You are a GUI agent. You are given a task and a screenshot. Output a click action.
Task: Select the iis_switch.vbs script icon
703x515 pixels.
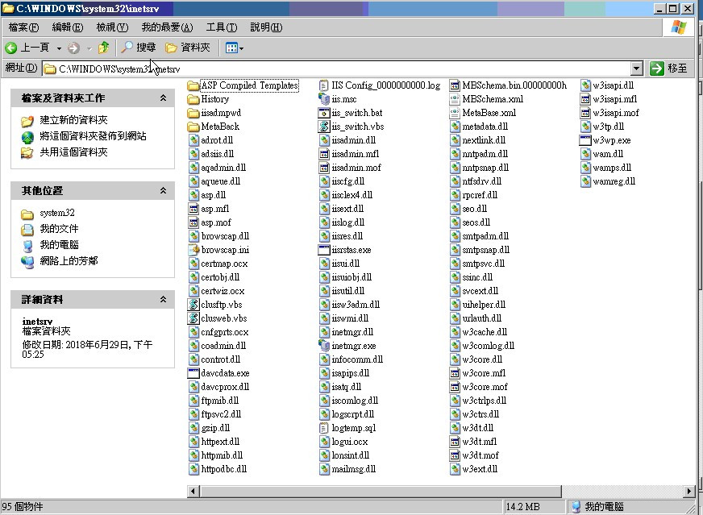click(x=324, y=127)
